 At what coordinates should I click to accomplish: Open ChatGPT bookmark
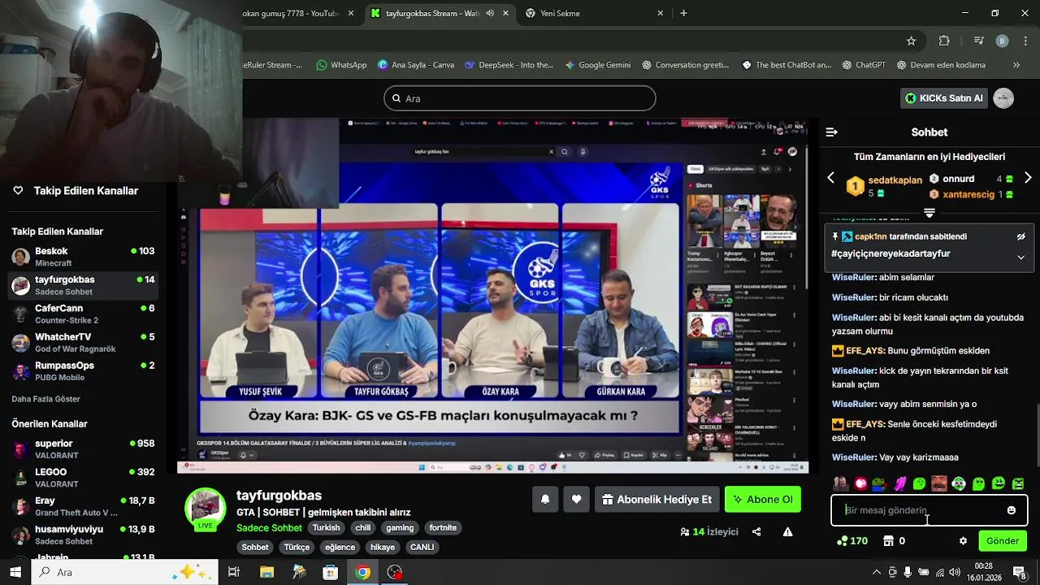tap(864, 65)
